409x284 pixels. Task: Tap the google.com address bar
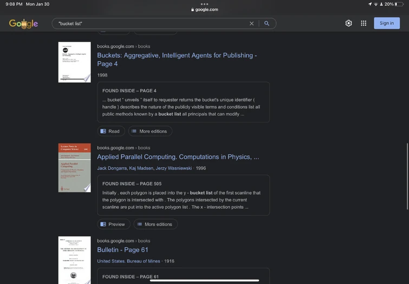[x=205, y=10]
